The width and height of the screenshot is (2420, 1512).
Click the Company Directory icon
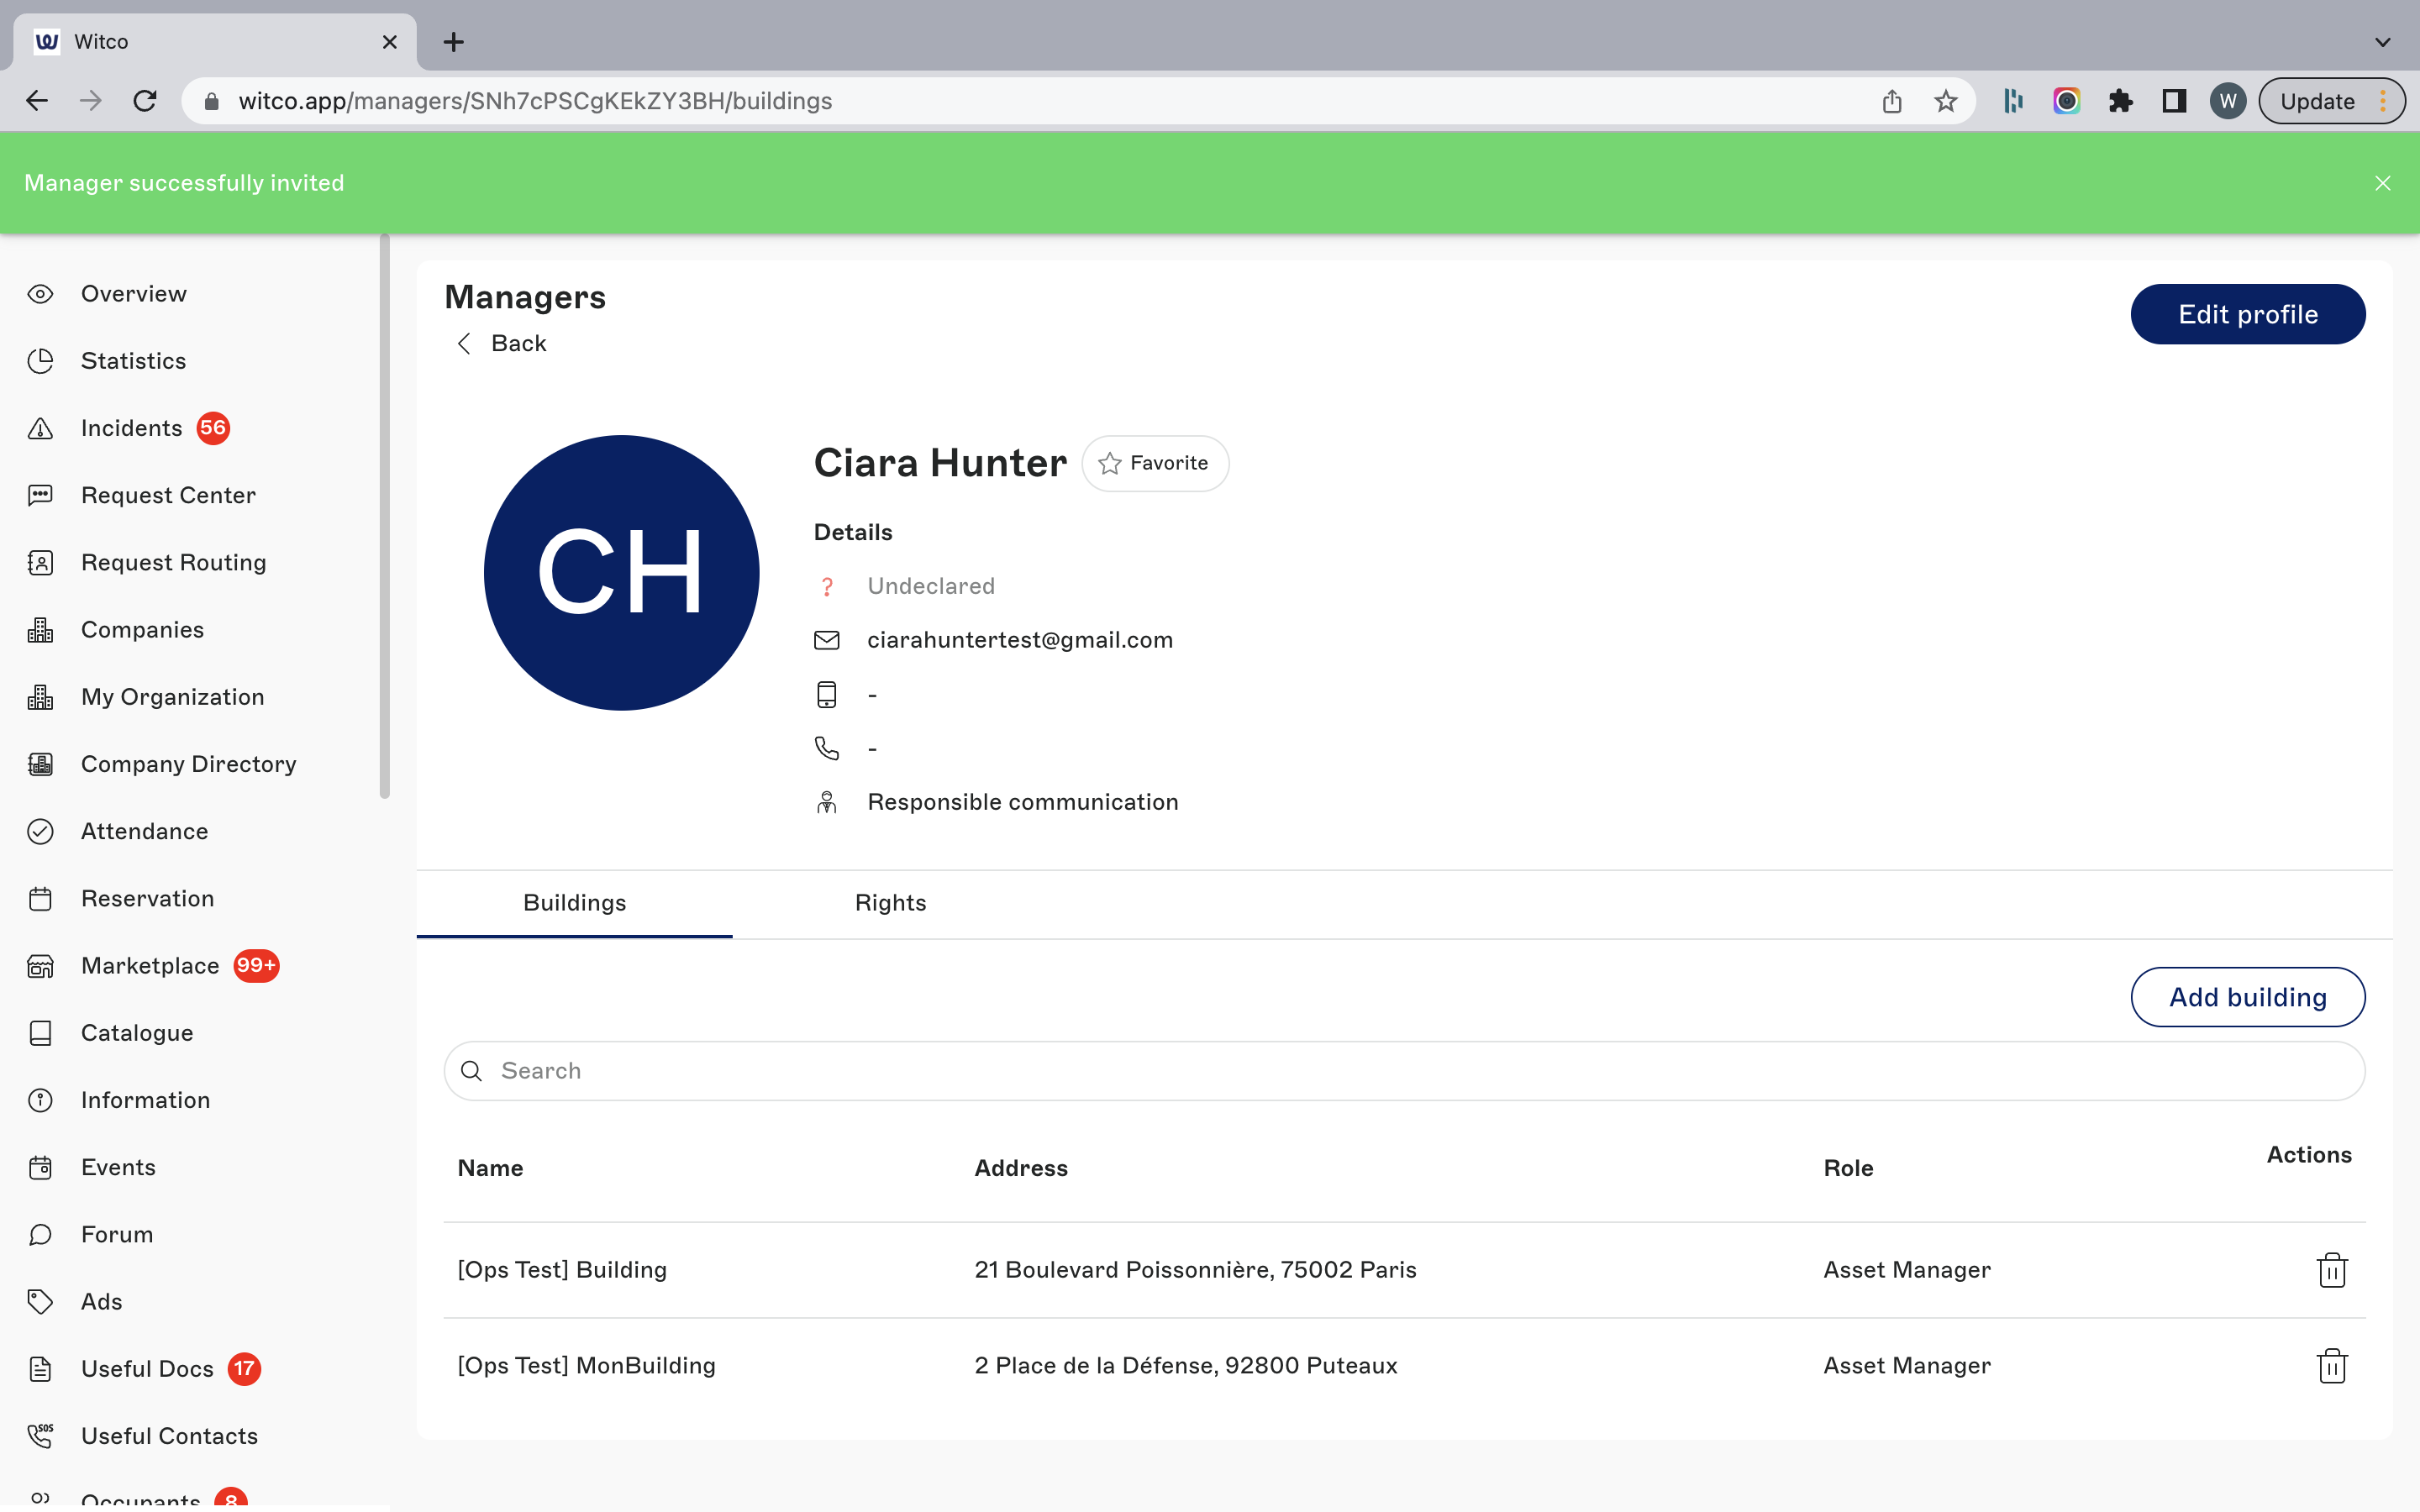(x=40, y=764)
